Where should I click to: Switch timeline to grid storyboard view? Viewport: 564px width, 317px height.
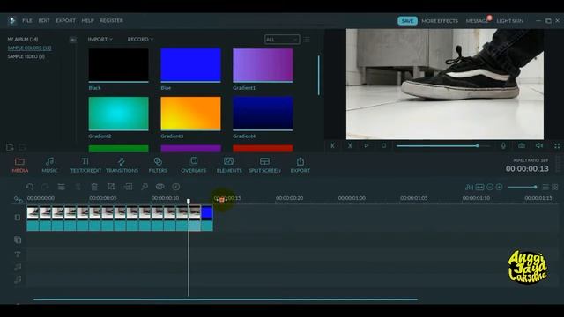coord(555,187)
